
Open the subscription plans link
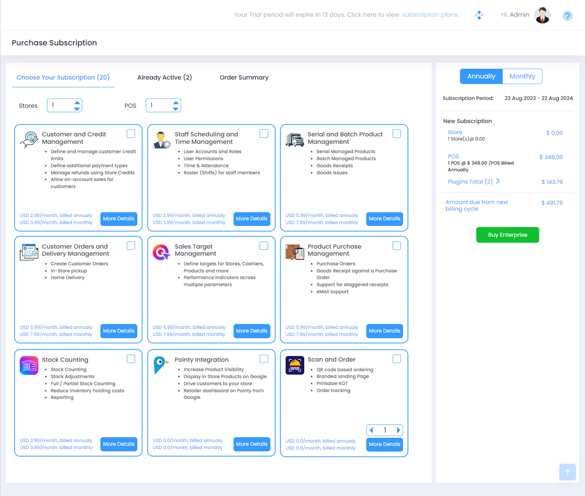[x=430, y=15]
